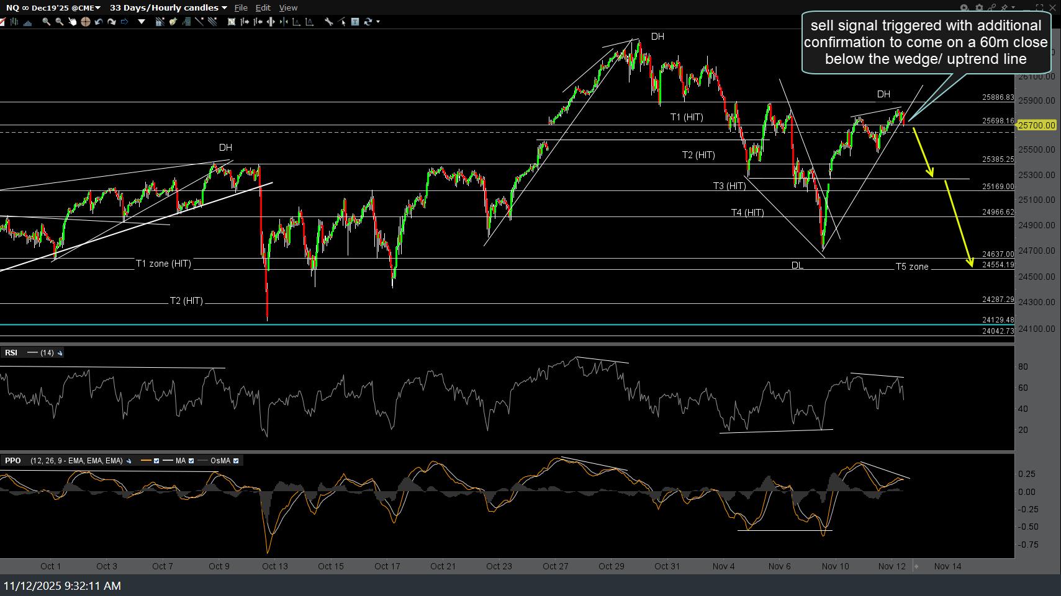Click the yellow 25700.00 current price marker
Viewport: 1061px width, 596px height.
click(1036, 125)
